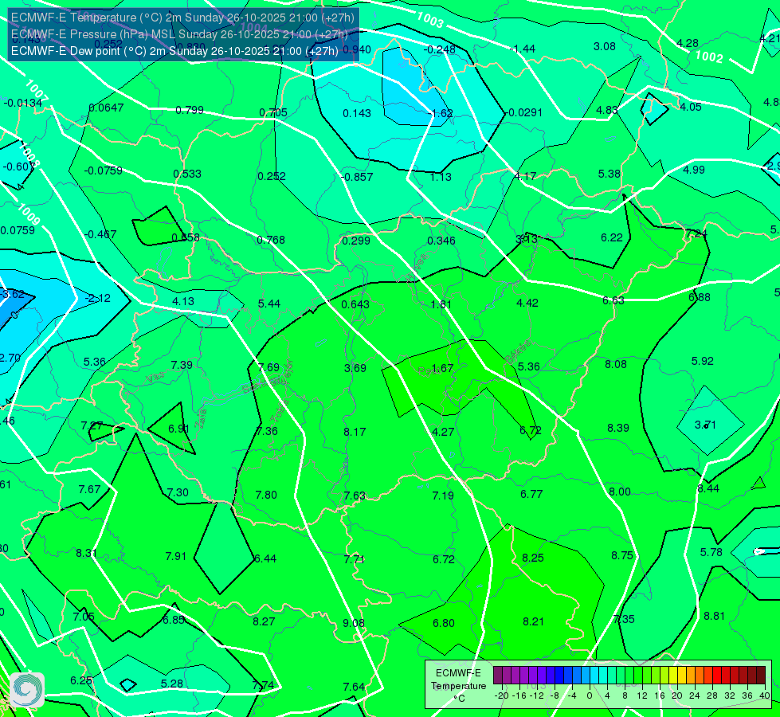
Task: Click the 4.17 temperature value
Action: pos(525,175)
